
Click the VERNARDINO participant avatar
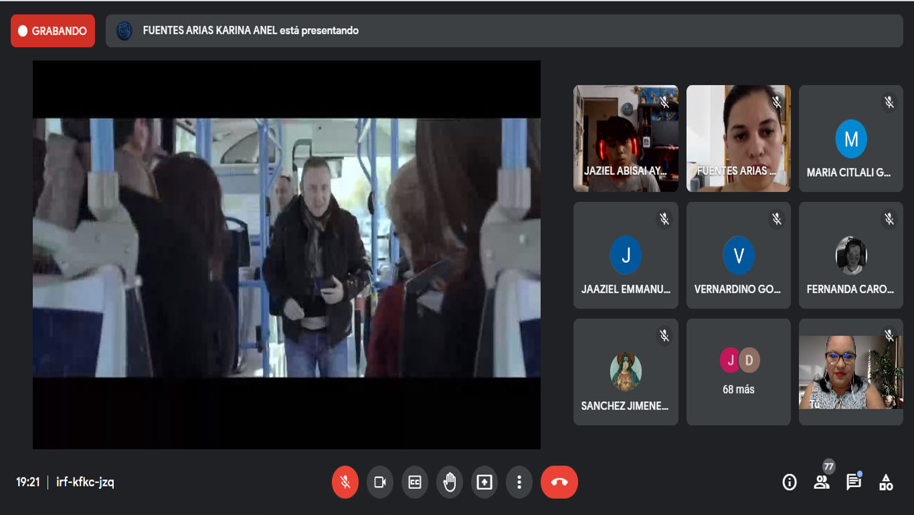click(739, 255)
